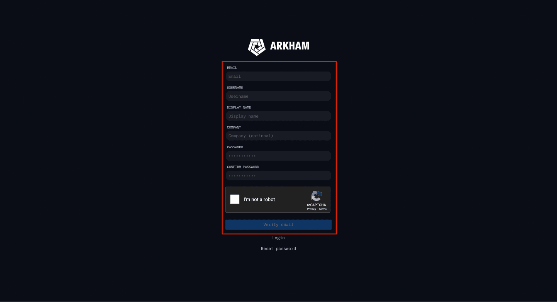Open the reCAPTCHA Privacy link

tap(311, 209)
